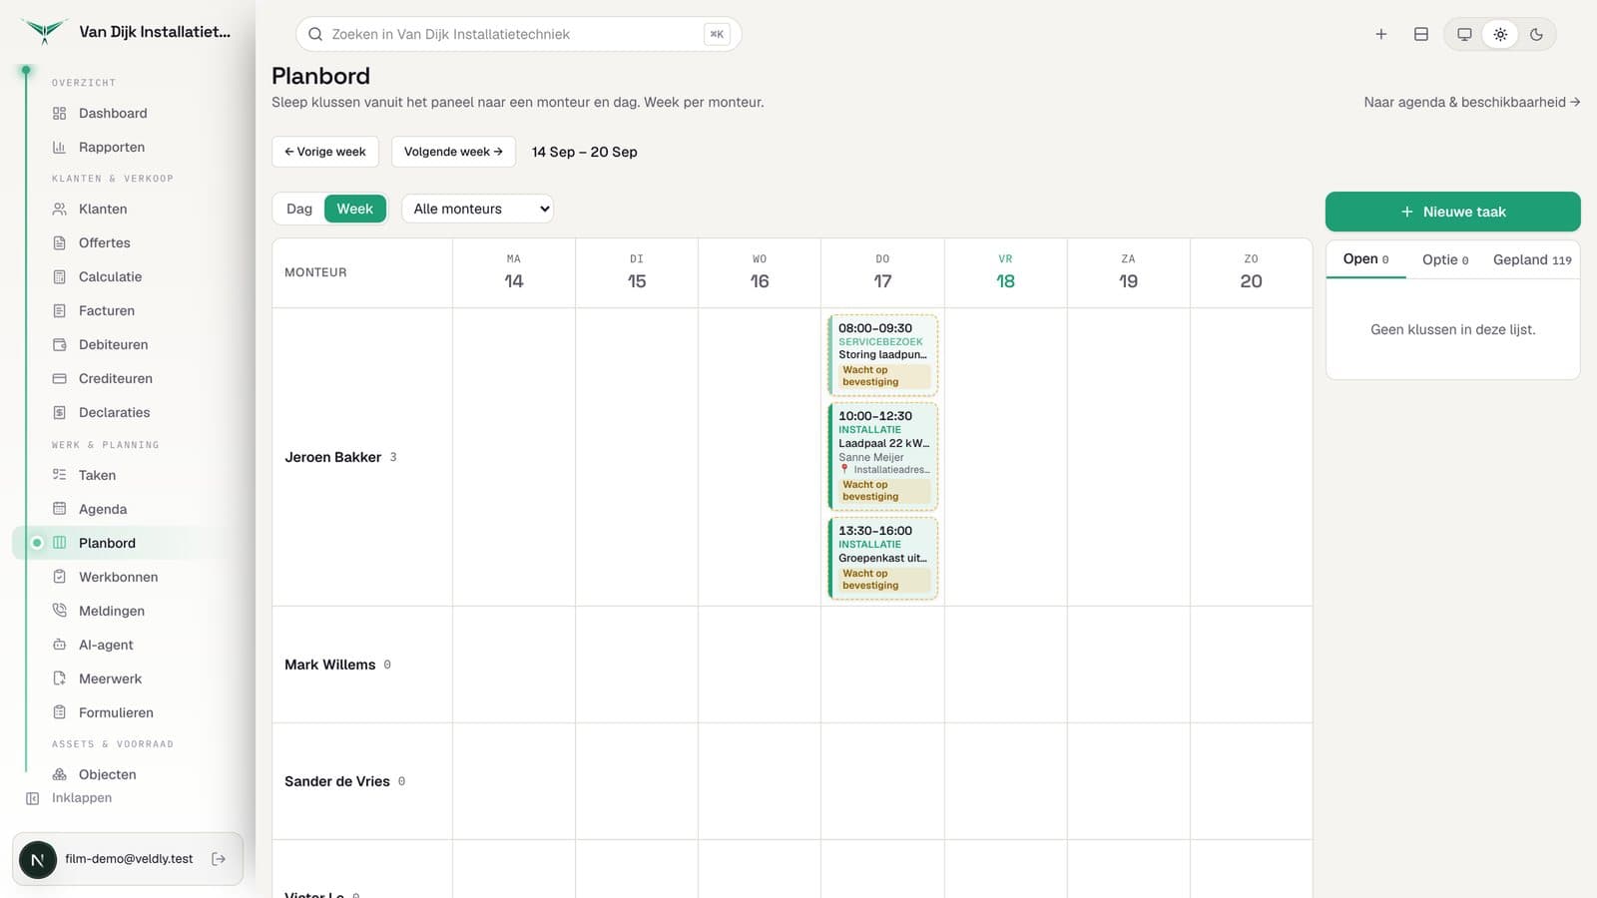Open the 08:00-09:30 Servicebezoek card
This screenshot has width=1597, height=898.
883,356
